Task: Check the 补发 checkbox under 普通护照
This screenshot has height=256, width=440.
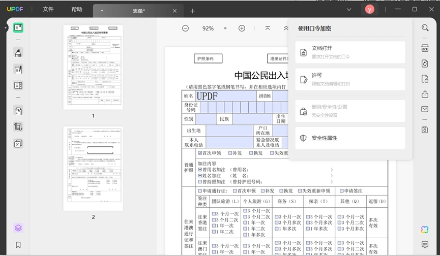Action: coord(230,153)
